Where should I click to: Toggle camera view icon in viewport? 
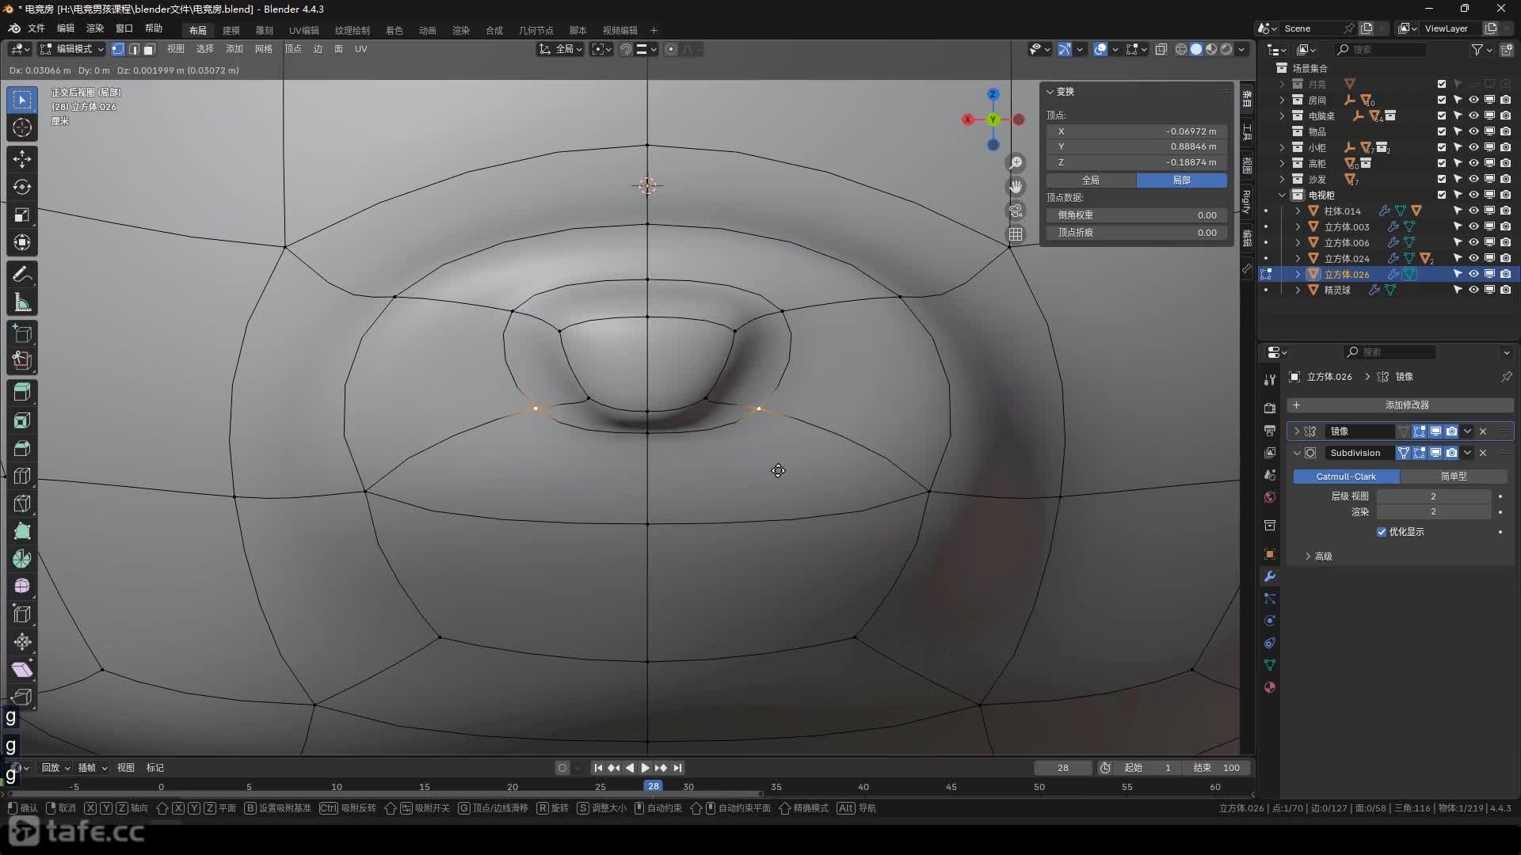point(1016,211)
